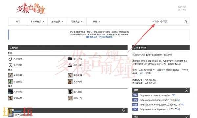
Task: Open the BWIKI反馈留言板 link
Action: pyautogui.click(x=105, y=37)
